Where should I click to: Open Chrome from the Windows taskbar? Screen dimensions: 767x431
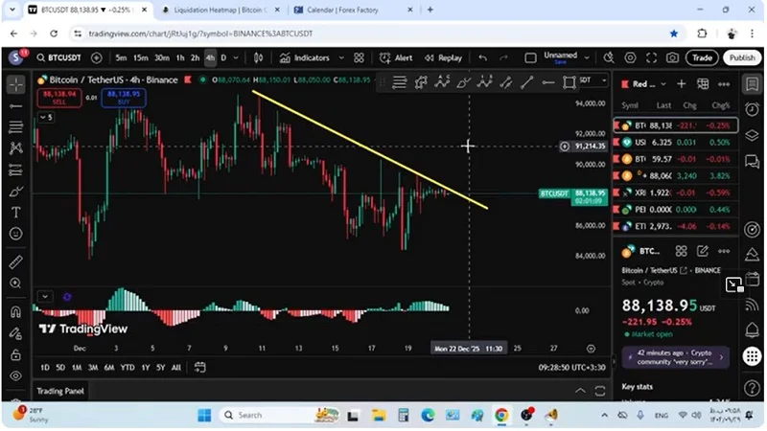[x=500, y=416]
